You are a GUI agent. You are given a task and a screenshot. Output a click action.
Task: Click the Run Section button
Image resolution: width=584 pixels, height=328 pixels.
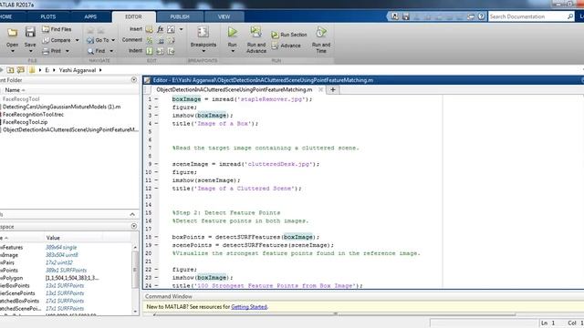[x=289, y=35]
